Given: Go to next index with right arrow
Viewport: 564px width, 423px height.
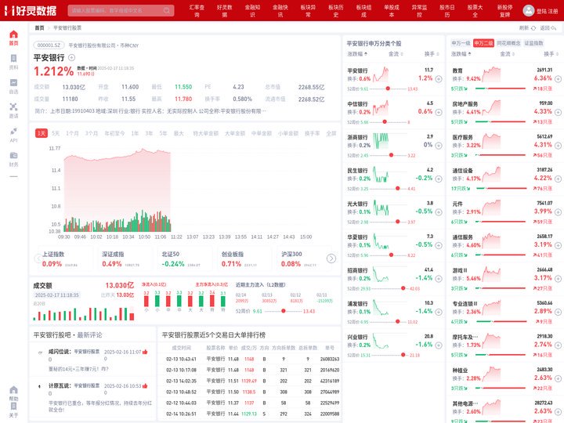Looking at the screenshot, I should click(331, 258).
